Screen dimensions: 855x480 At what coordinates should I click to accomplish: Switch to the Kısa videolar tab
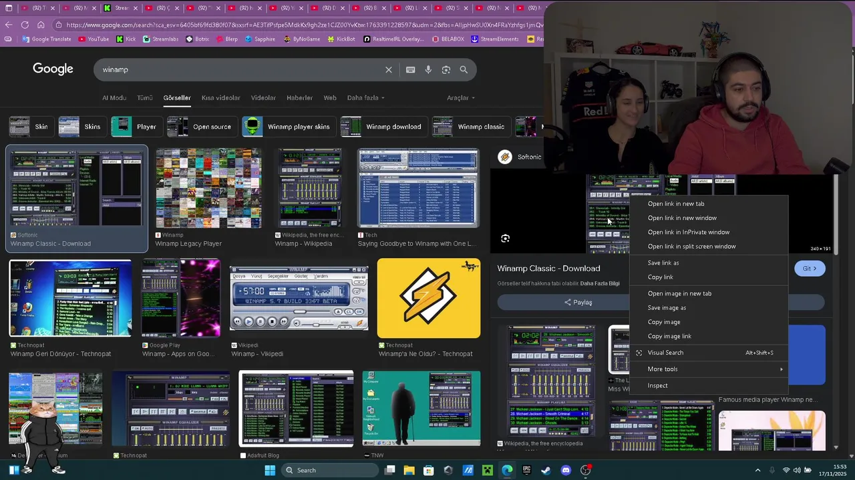point(220,98)
